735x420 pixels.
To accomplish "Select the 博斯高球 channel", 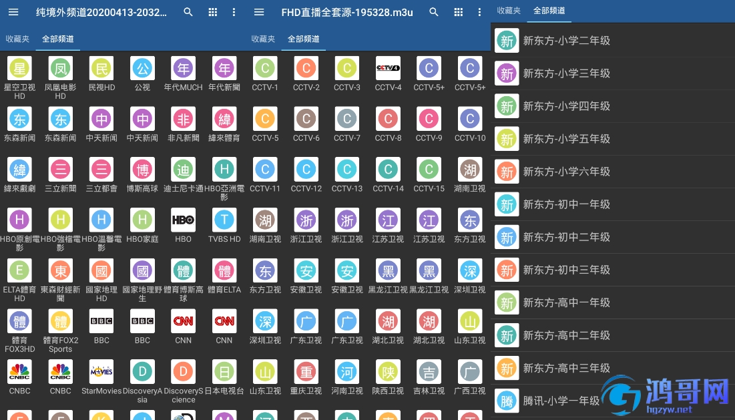I will click(x=142, y=175).
